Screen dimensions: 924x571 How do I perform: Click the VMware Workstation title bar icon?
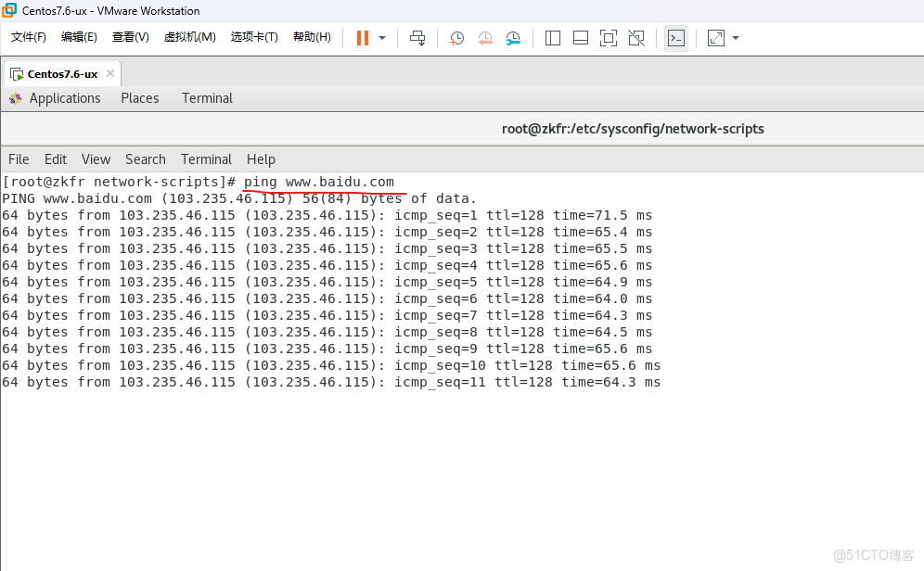(x=9, y=10)
